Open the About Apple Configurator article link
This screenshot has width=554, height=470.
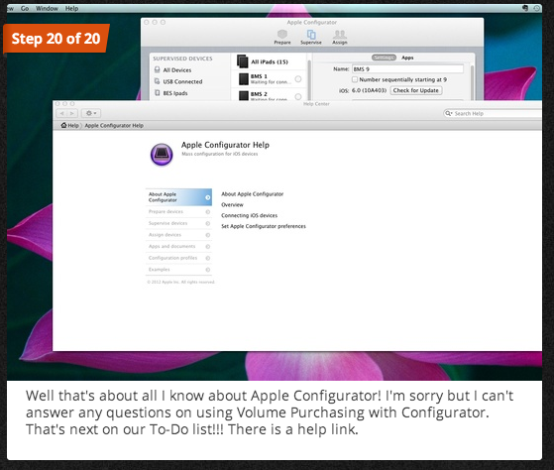(x=253, y=194)
